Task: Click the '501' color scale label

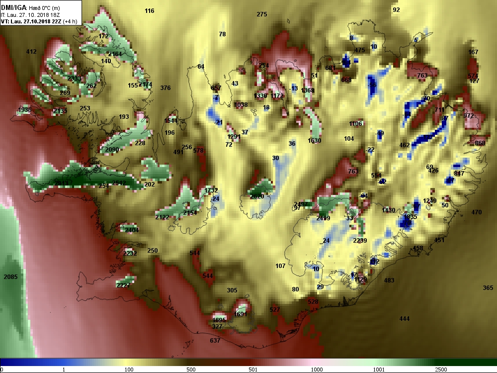Action: coord(253,370)
